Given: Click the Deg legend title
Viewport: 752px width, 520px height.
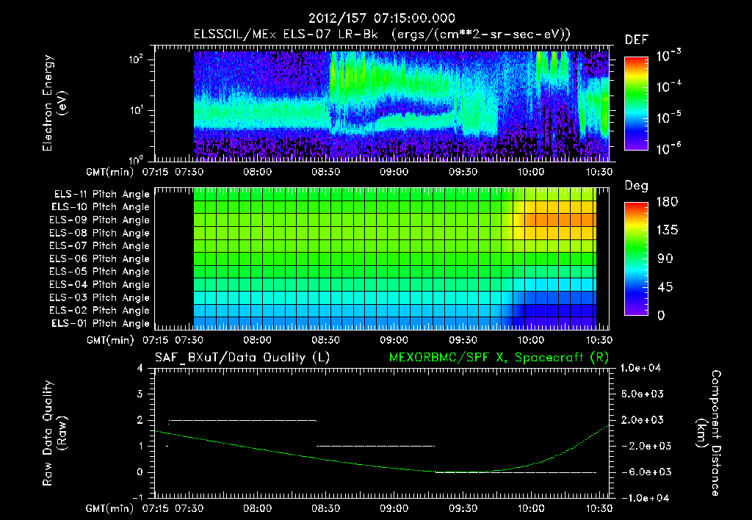Looking at the screenshot, I should [637, 186].
